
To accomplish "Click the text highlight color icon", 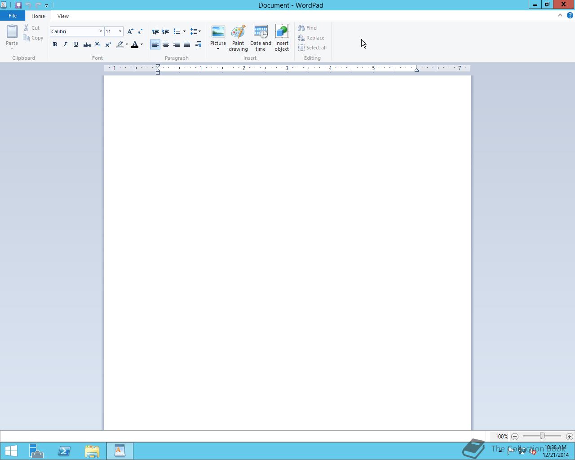I will tap(119, 44).
